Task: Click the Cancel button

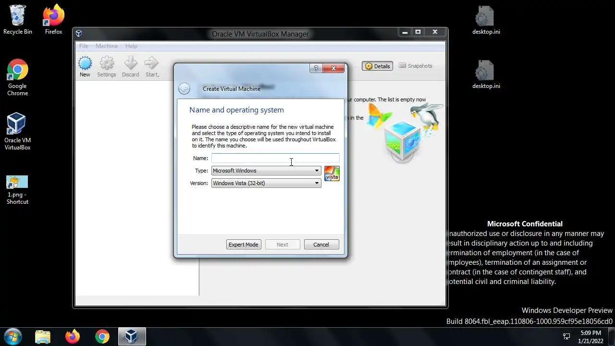Action: pyautogui.click(x=321, y=245)
